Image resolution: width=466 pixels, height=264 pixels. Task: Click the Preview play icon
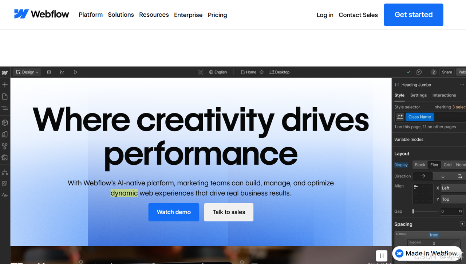coord(75,72)
